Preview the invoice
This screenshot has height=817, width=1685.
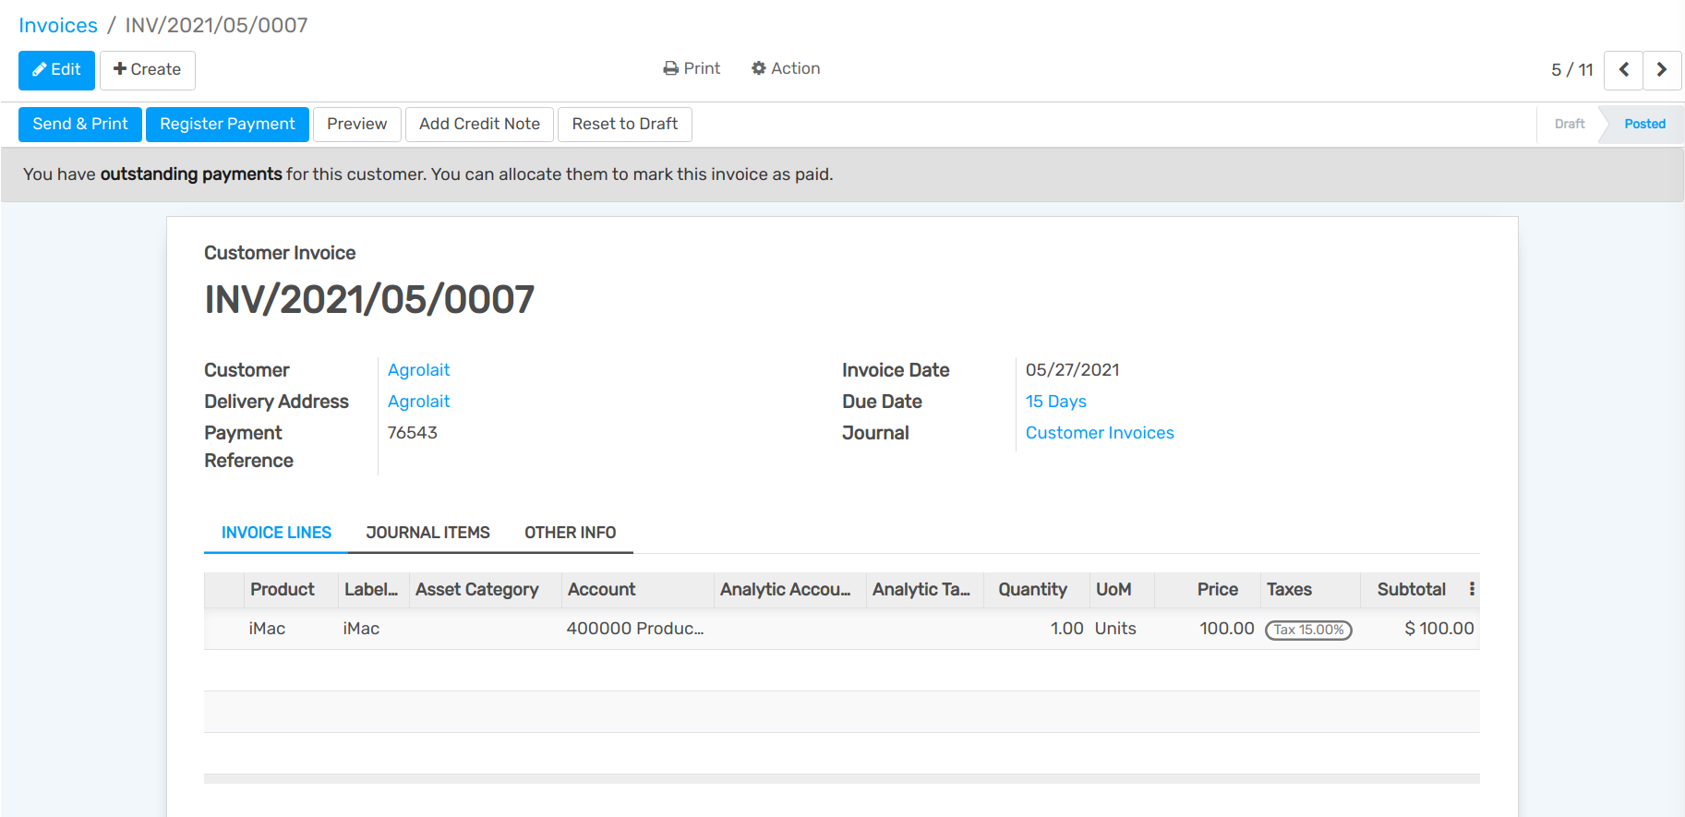pos(356,125)
